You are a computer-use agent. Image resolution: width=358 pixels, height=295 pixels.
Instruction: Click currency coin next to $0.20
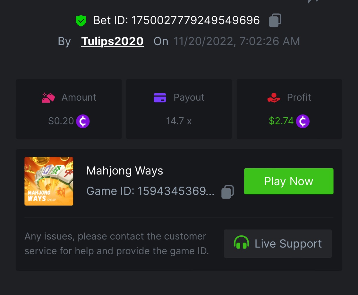83,121
